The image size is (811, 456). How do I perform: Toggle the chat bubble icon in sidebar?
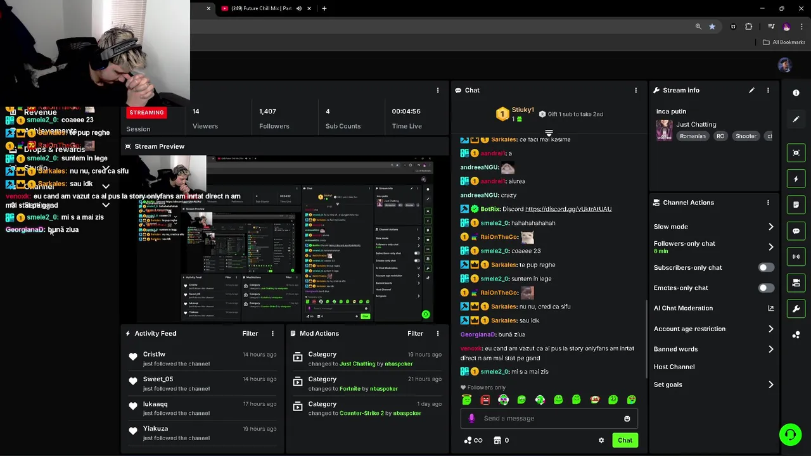796,231
